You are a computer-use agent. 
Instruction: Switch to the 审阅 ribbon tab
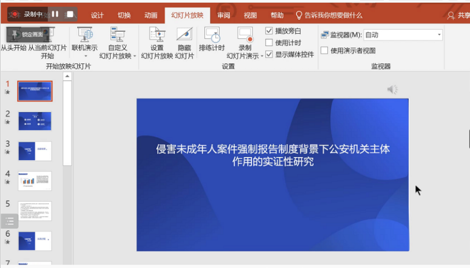224,16
